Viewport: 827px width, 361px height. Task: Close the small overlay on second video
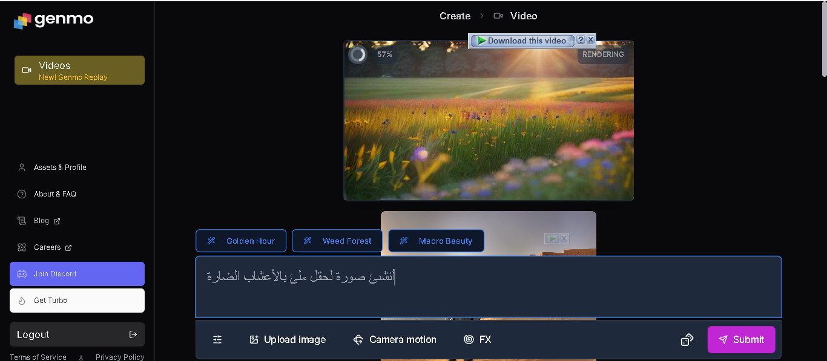tap(564, 238)
